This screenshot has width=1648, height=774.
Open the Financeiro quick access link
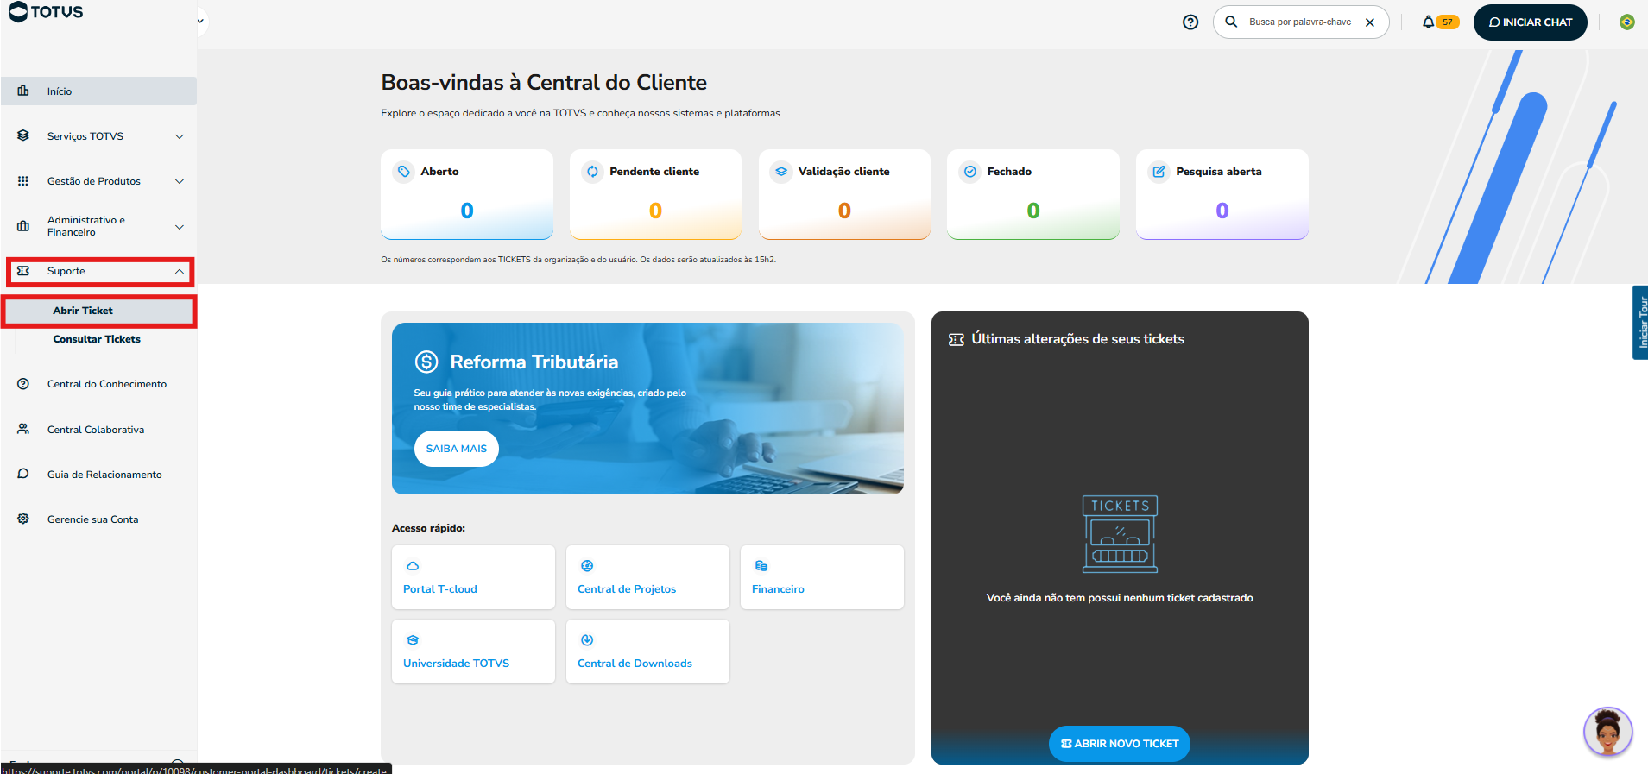pos(822,577)
